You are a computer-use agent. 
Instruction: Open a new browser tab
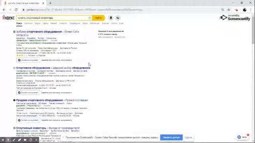[x=50, y=3]
